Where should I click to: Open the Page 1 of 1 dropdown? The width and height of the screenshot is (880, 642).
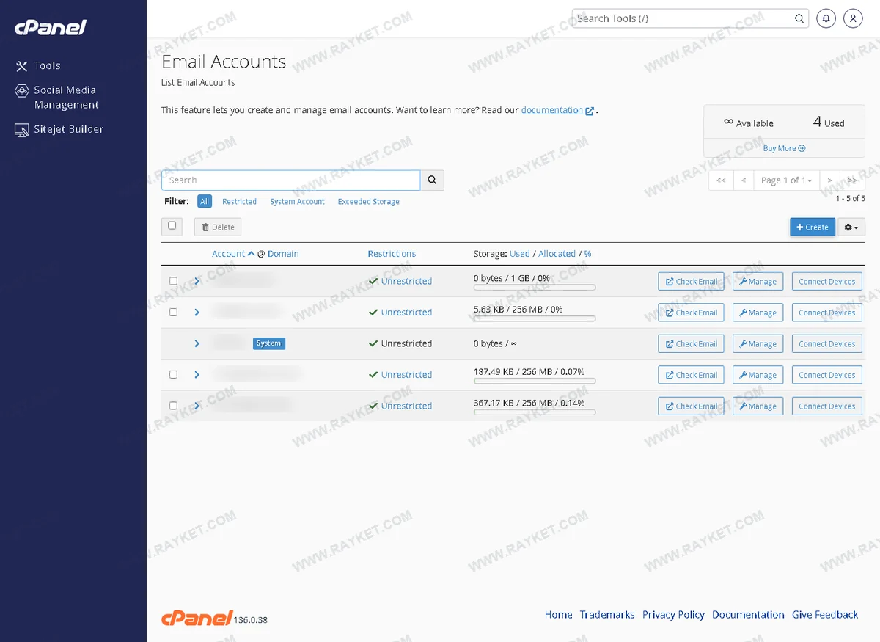[x=786, y=180]
